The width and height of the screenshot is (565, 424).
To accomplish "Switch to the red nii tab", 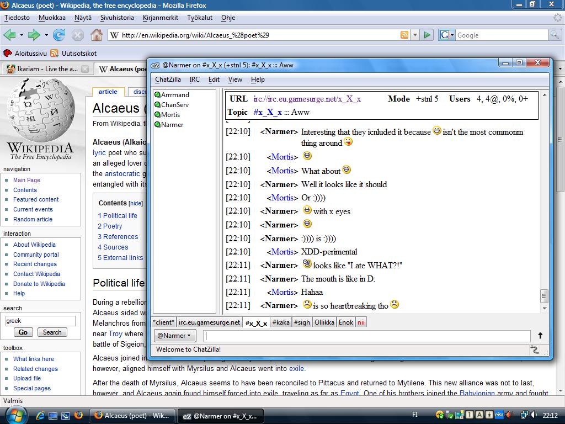I will [x=361, y=322].
